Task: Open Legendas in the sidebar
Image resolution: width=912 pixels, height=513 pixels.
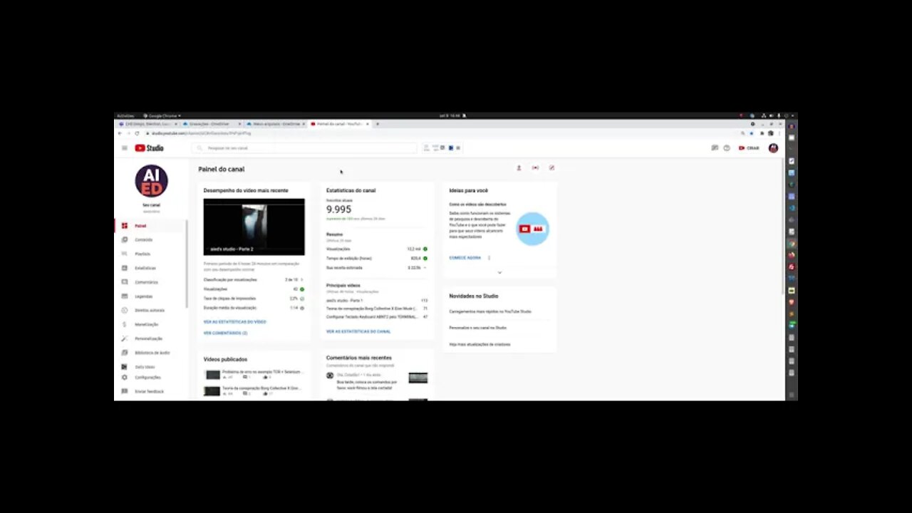Action: 150,296
